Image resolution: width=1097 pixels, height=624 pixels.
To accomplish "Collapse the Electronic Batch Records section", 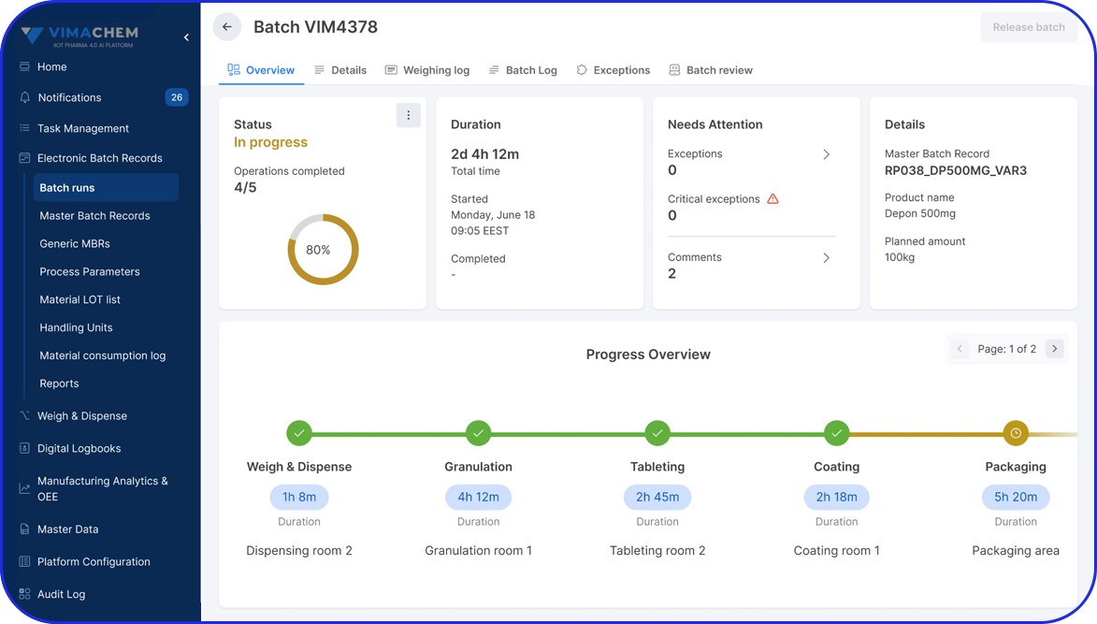I will (99, 158).
